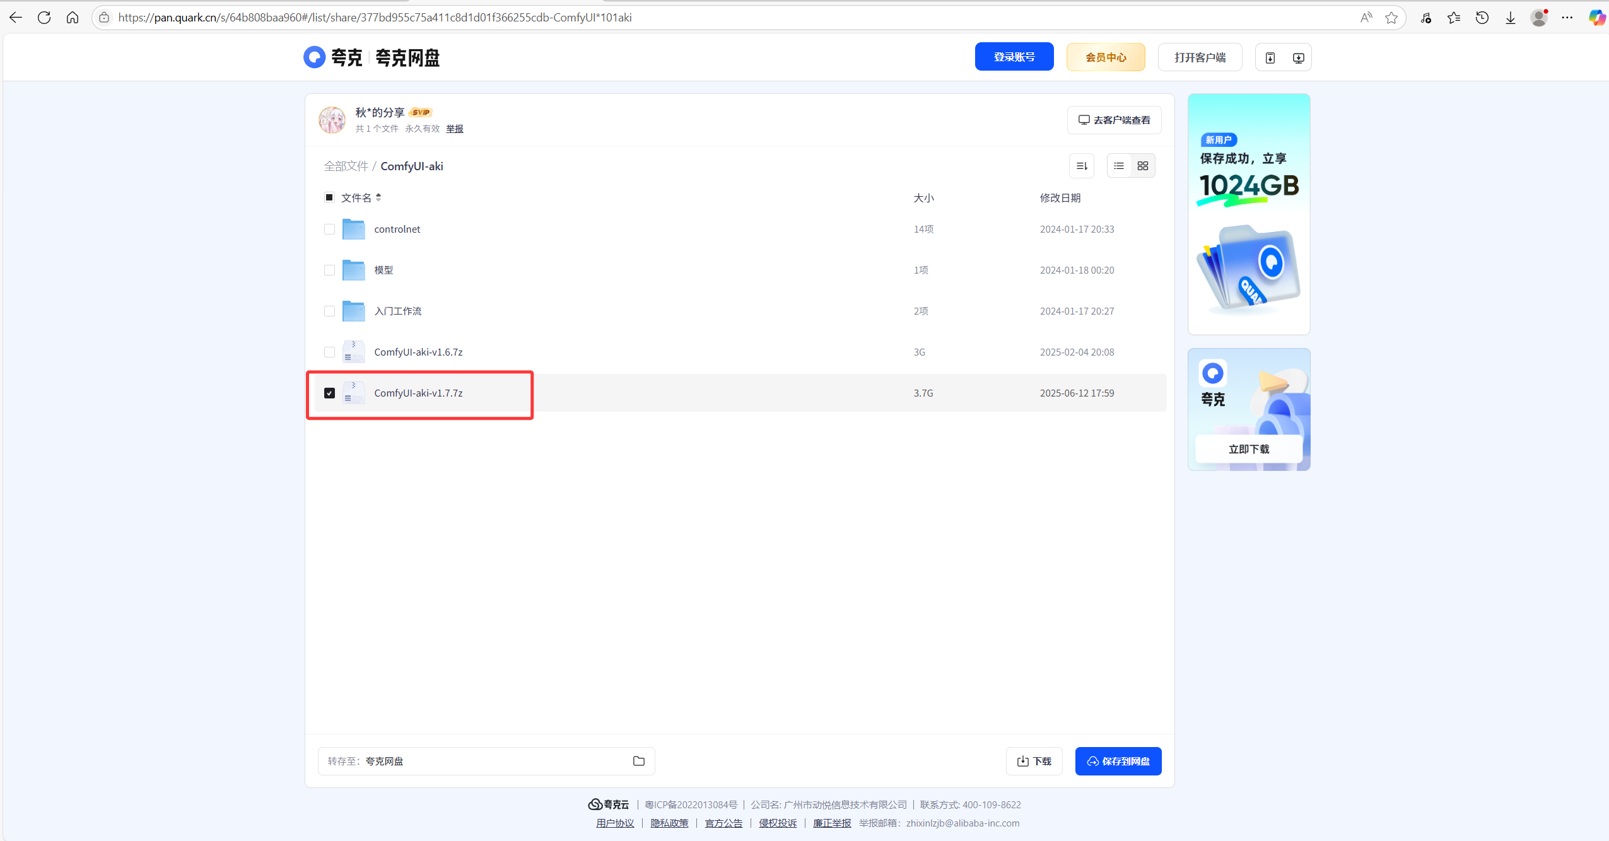Image resolution: width=1609 pixels, height=841 pixels.
Task: Click the controlnet folder icon
Action: [x=353, y=229]
